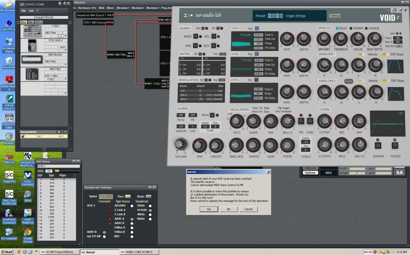Screen dimensions: 410x255
Task: Click Yes in the Sorry dialog
Action: [209, 209]
